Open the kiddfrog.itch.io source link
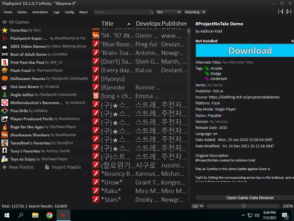The height and width of the screenshot is (221, 294). (x=244, y=97)
